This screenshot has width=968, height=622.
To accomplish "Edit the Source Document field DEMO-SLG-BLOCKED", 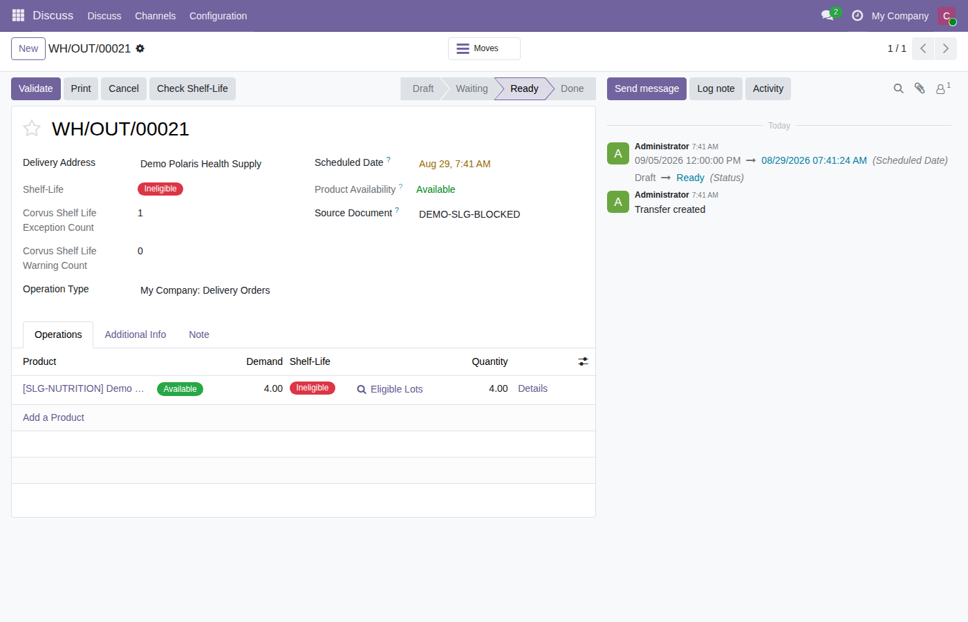I will (501, 214).
